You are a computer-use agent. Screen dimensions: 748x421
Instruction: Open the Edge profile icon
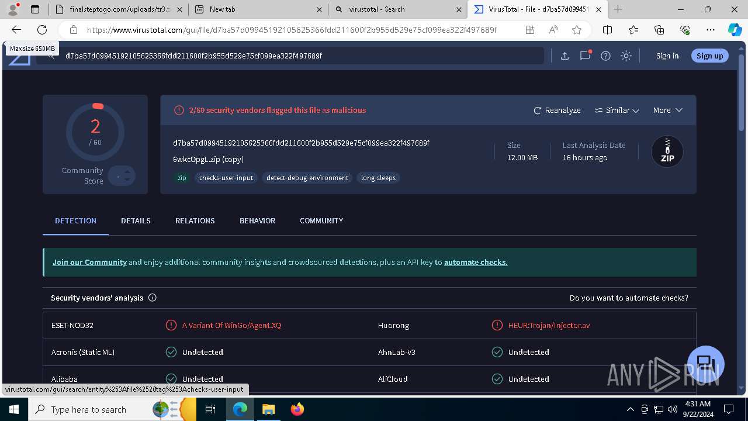pyautogui.click(x=13, y=9)
